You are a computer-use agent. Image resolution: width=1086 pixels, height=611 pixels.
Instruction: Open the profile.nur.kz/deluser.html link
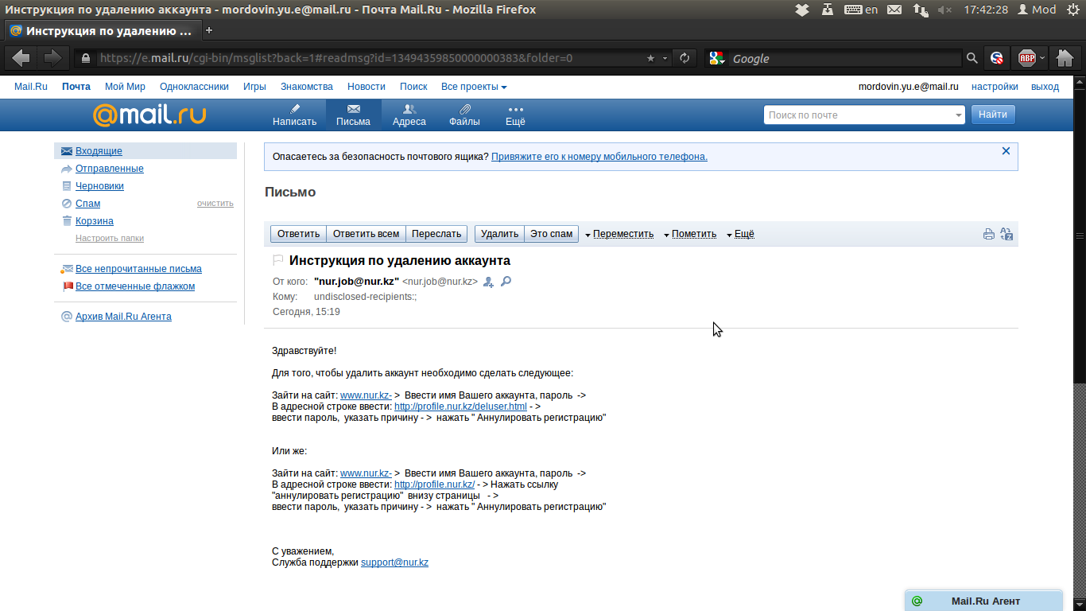click(460, 407)
